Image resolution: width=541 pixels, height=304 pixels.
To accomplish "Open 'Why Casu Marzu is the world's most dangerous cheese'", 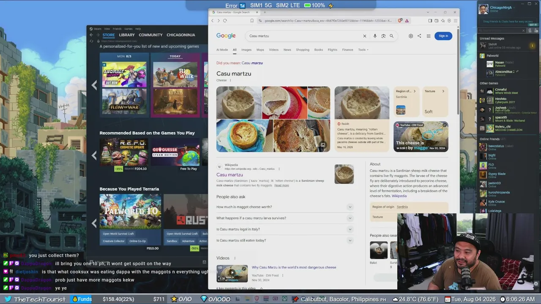I will [x=294, y=267].
